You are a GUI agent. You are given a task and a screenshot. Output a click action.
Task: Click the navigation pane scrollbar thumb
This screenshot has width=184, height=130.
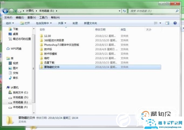(34, 69)
